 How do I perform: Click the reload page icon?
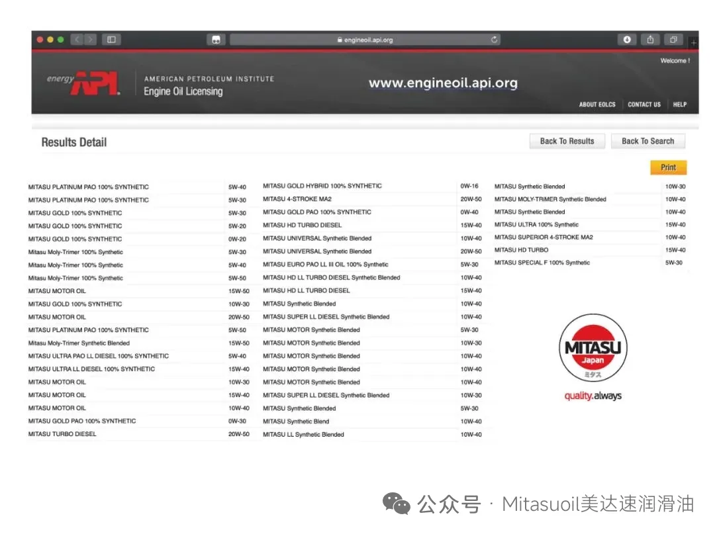tap(495, 40)
